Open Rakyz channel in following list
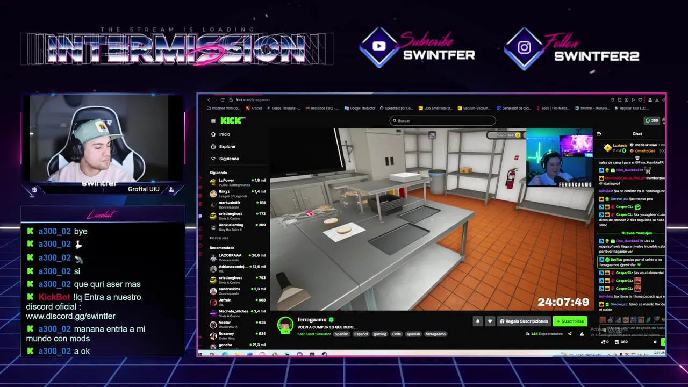688x387 pixels. click(x=238, y=193)
